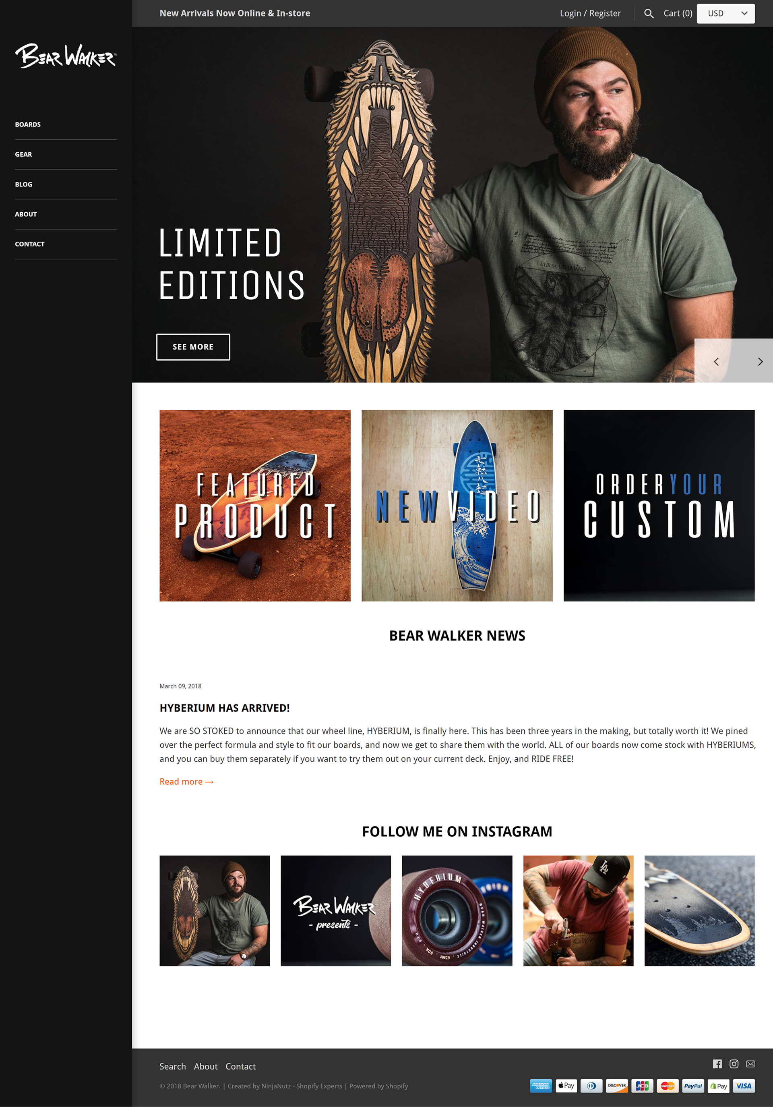773x1107 pixels.
Task: Open the search magnifier icon
Action: 649,14
